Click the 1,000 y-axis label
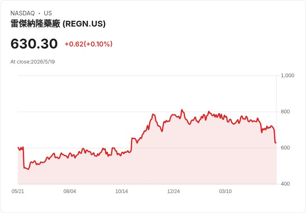 [287, 76]
